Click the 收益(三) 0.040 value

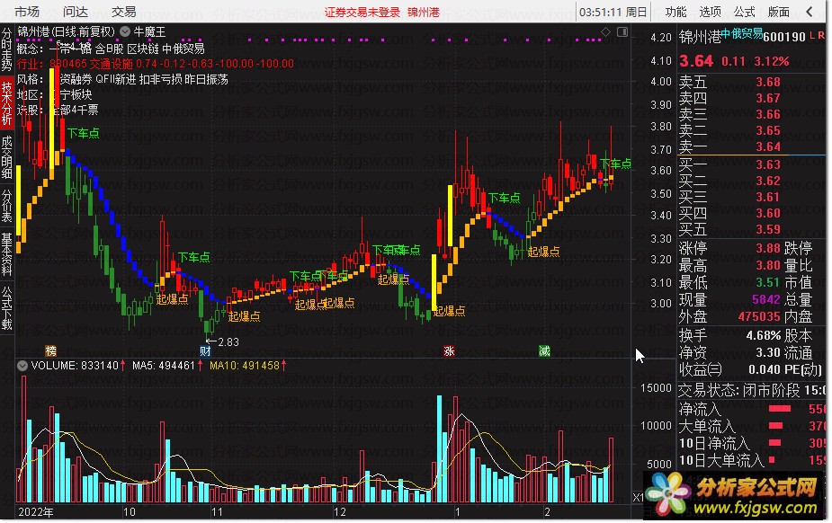(x=765, y=369)
